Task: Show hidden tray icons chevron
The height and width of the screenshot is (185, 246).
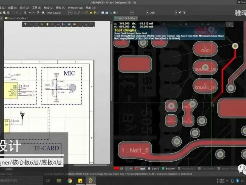Action: coord(227,181)
